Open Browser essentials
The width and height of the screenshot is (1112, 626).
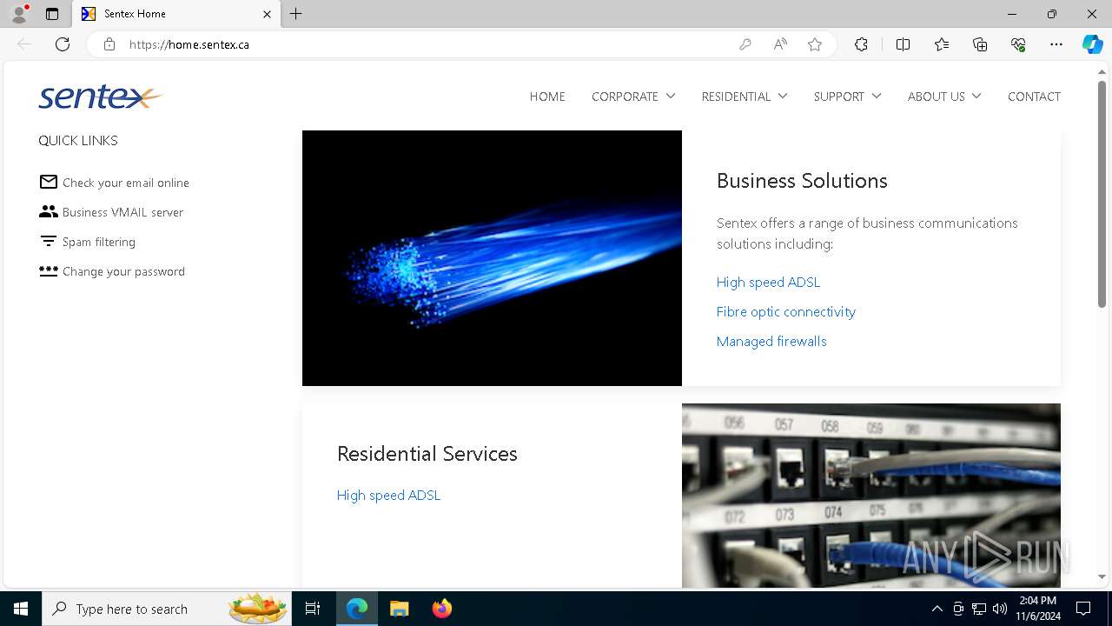[1018, 44]
